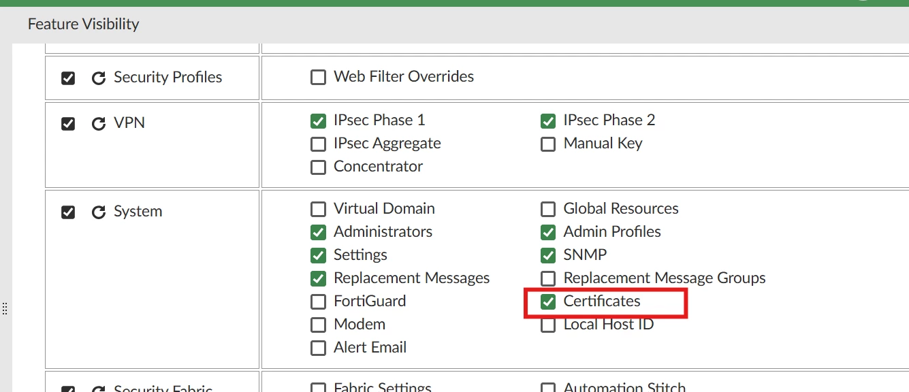The height and width of the screenshot is (392, 909).
Task: Toggle the System category checkbox
Action: (68, 212)
